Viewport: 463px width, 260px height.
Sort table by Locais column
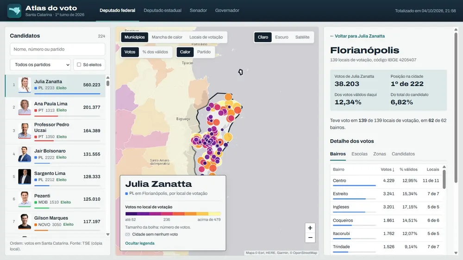[433, 169]
